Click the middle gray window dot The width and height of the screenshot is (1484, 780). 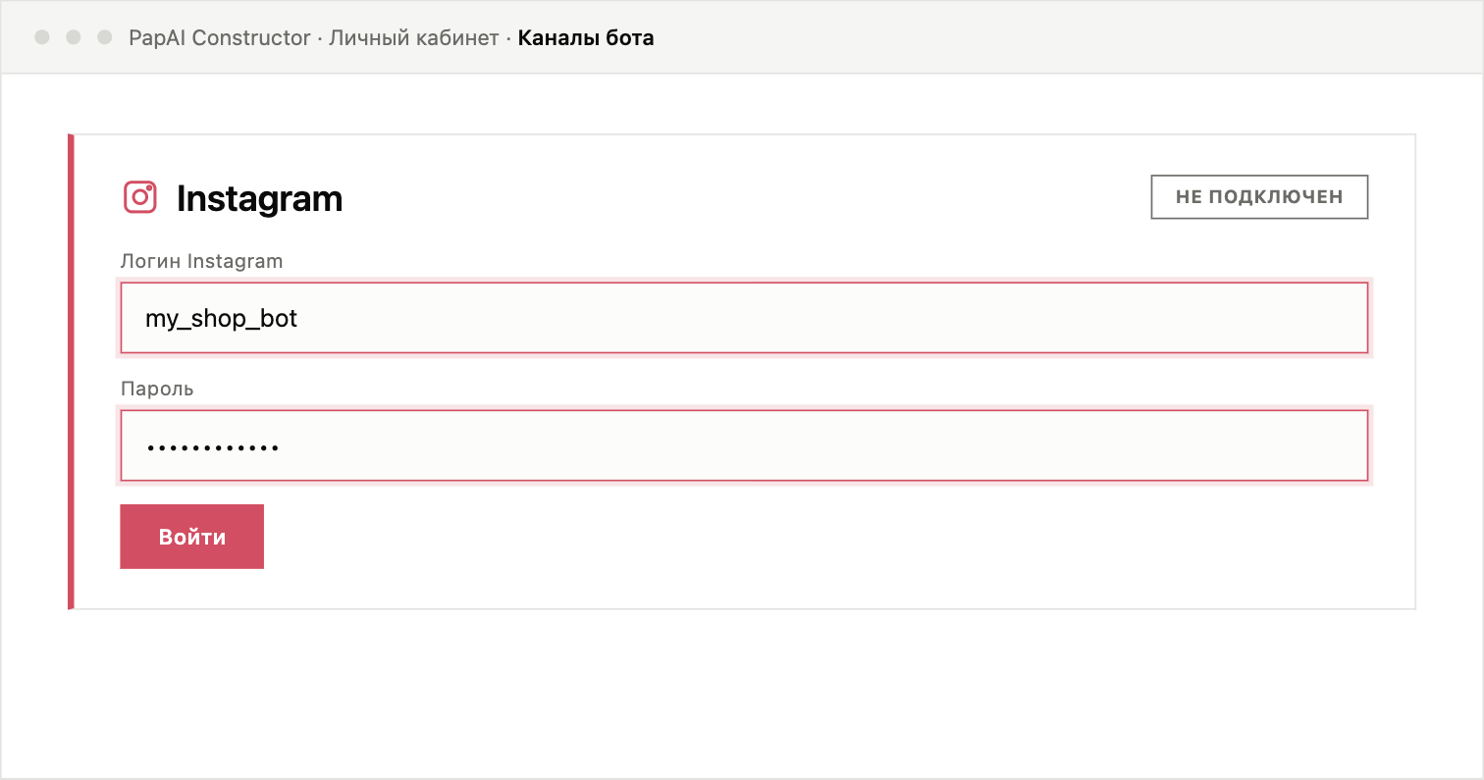point(73,37)
